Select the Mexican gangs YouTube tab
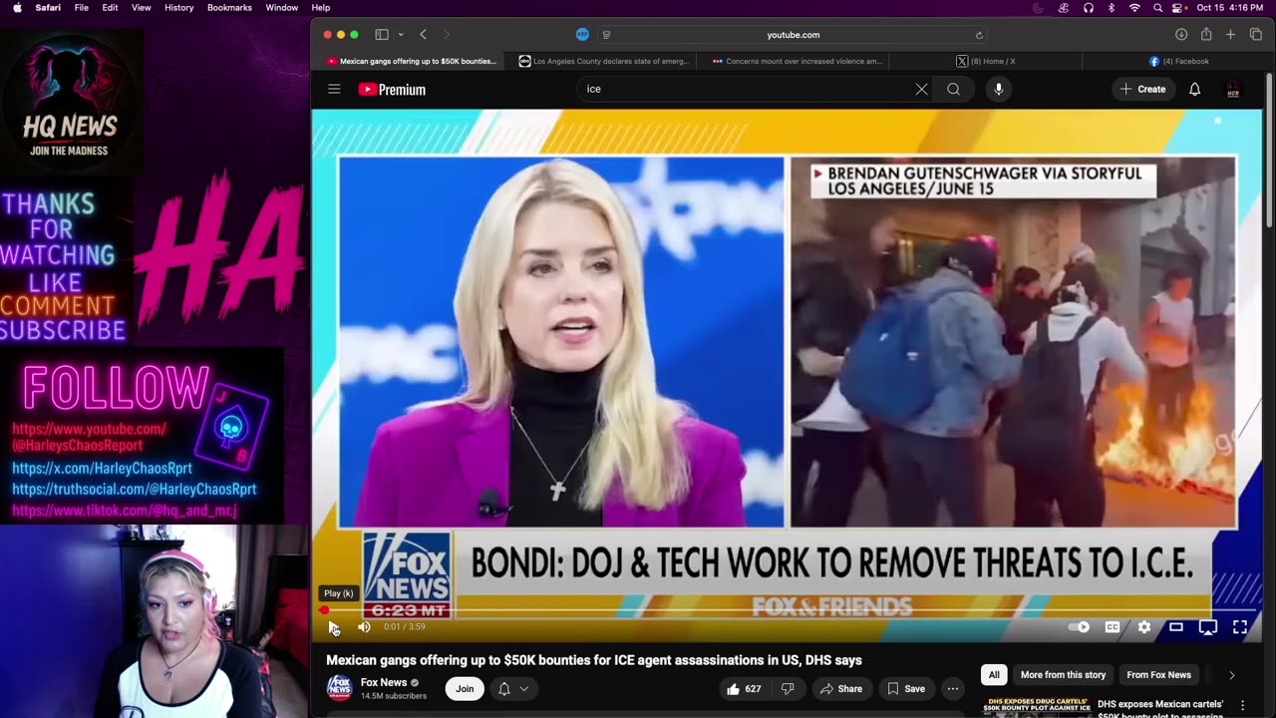This screenshot has height=718, width=1276. click(x=411, y=61)
